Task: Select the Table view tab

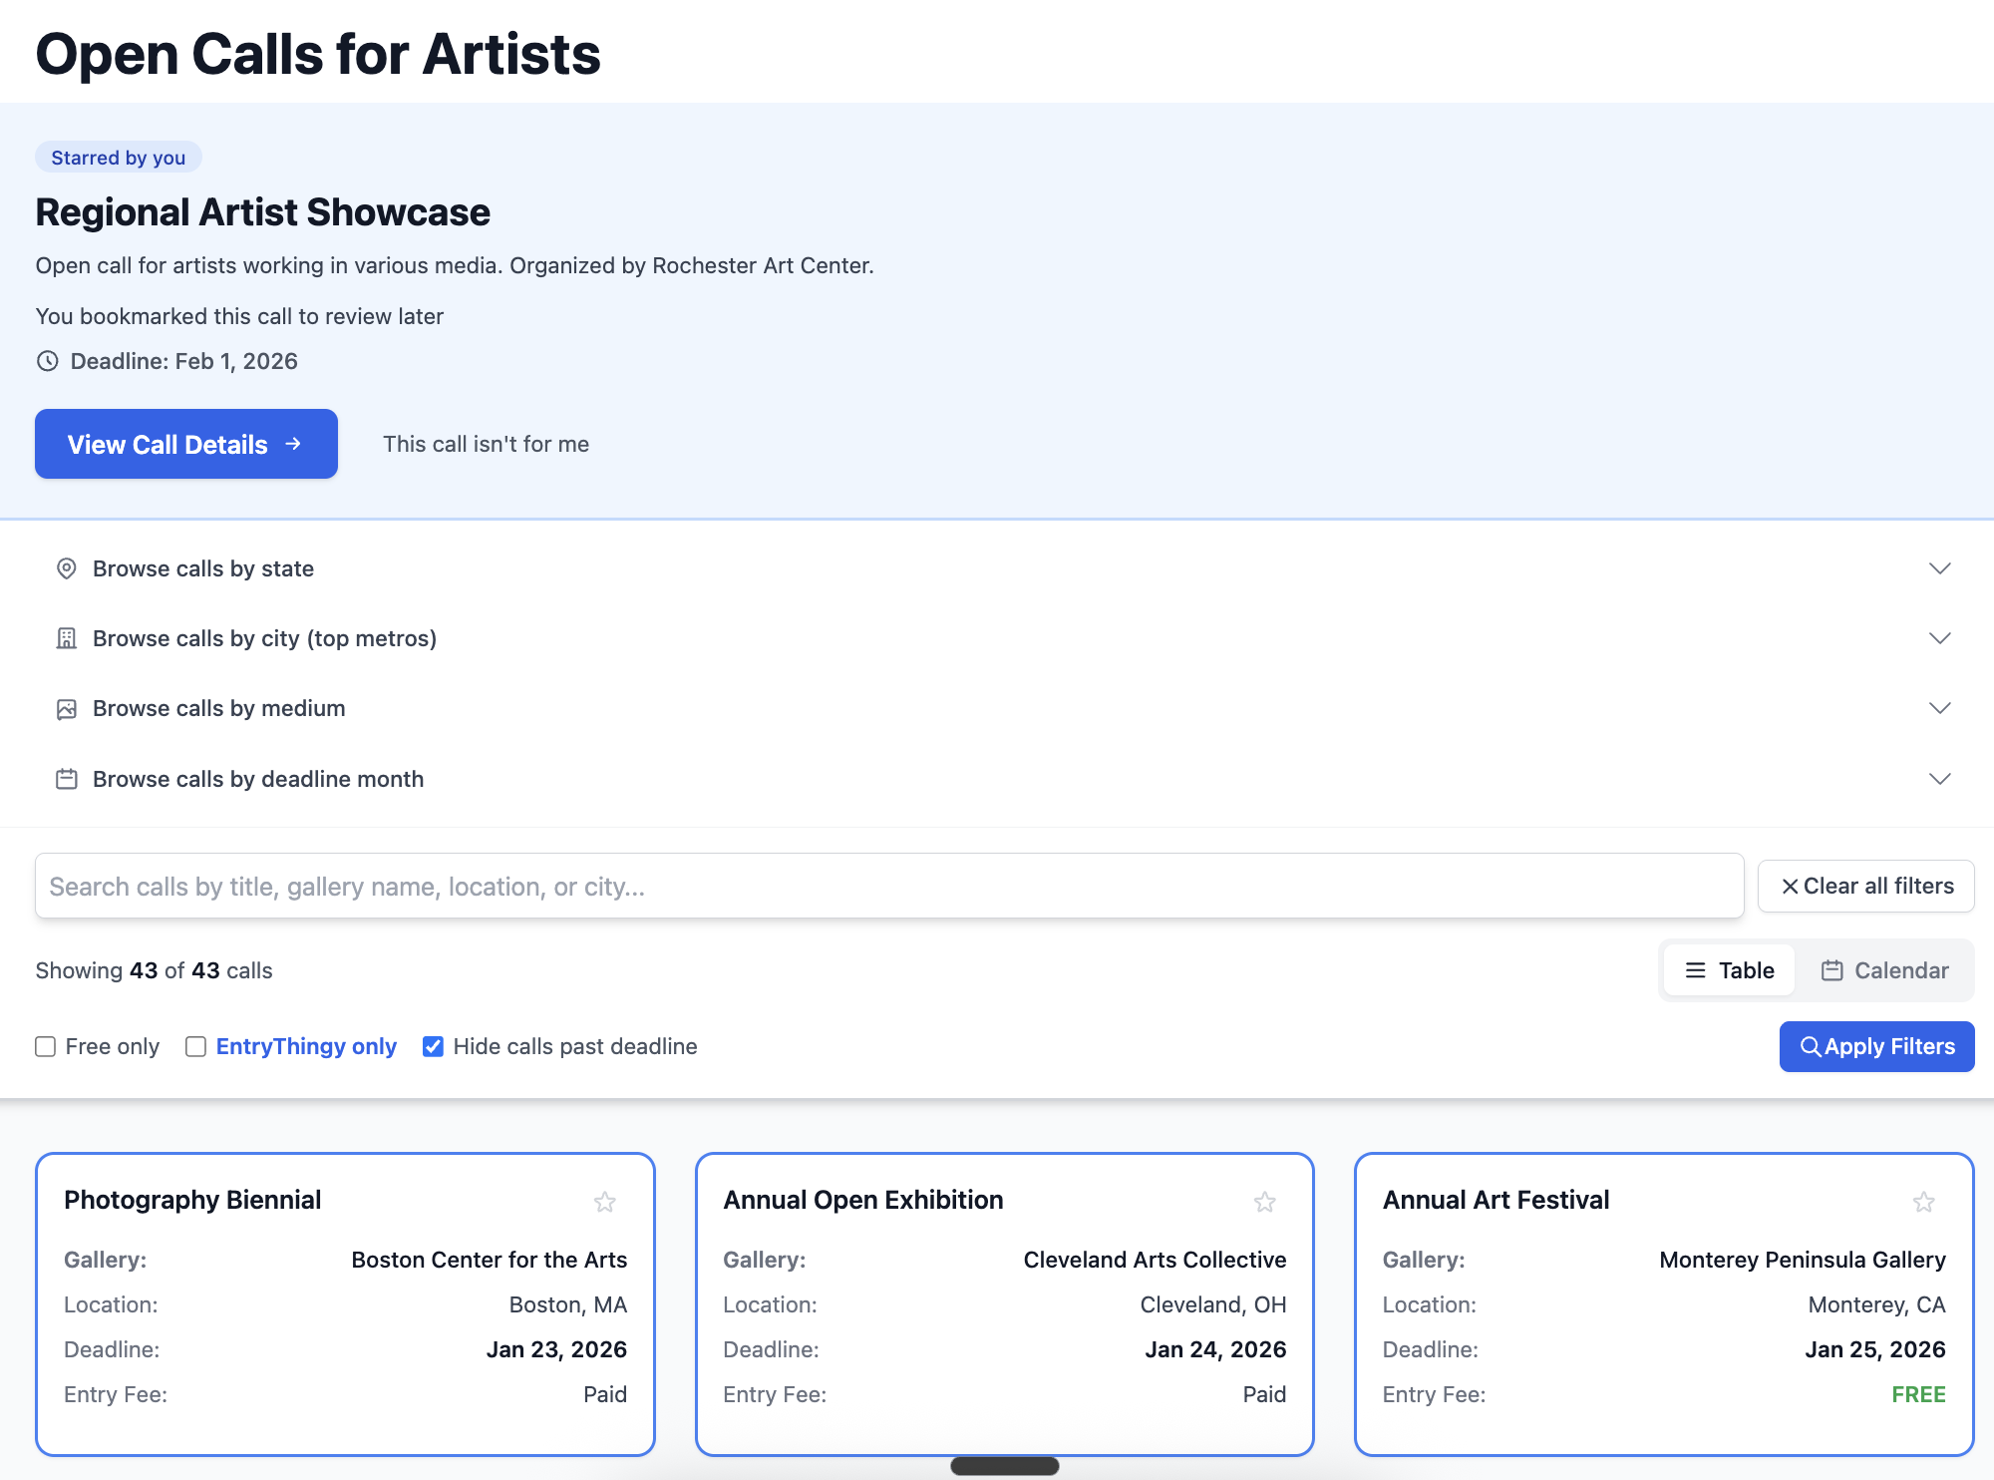Action: point(1730,970)
